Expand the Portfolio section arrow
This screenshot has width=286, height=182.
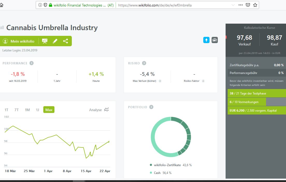(x=151, y=107)
